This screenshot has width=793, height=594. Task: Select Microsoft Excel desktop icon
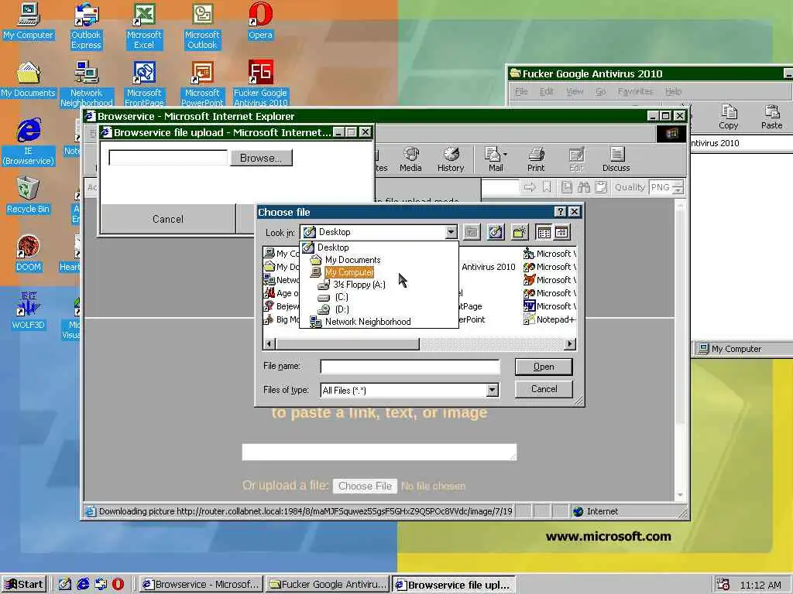coord(144,26)
